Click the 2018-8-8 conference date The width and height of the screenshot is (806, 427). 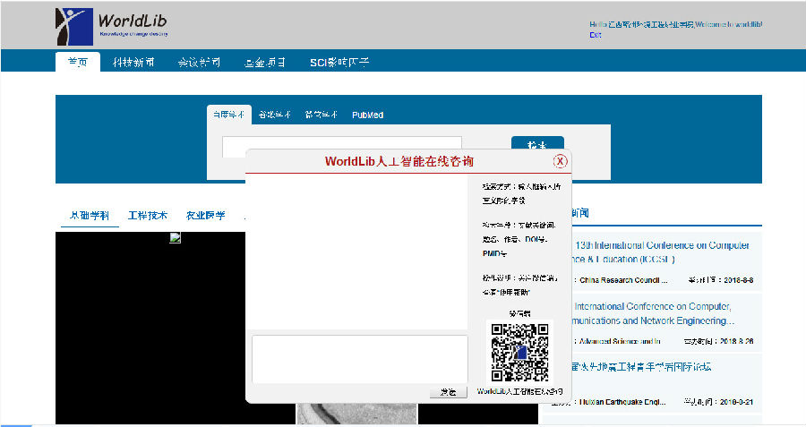739,280
